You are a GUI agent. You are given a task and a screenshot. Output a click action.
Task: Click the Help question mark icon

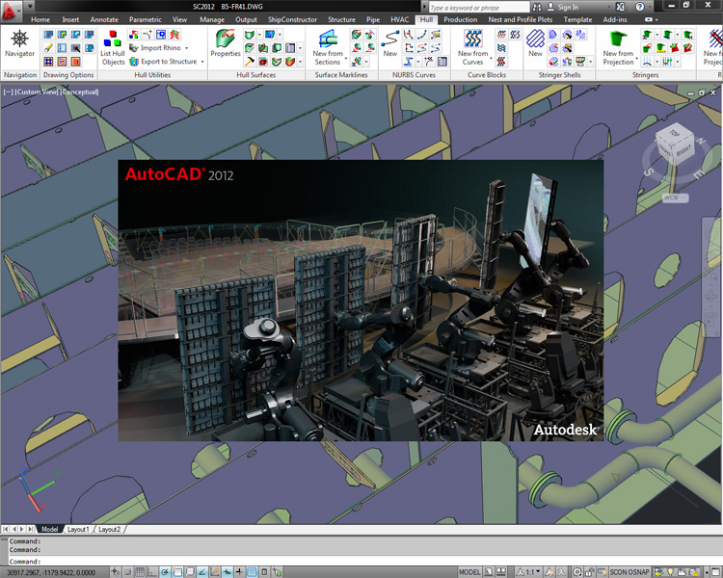pos(639,7)
